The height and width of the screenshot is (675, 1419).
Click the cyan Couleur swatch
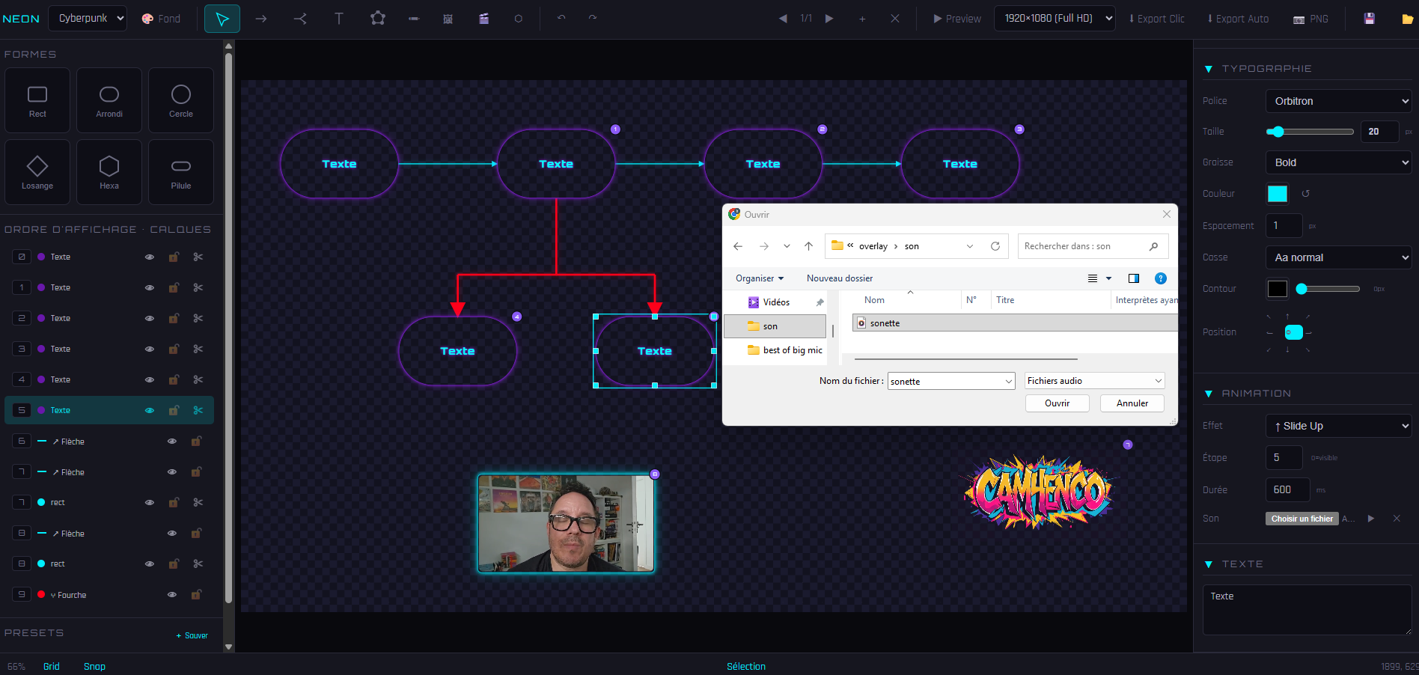pos(1278,194)
